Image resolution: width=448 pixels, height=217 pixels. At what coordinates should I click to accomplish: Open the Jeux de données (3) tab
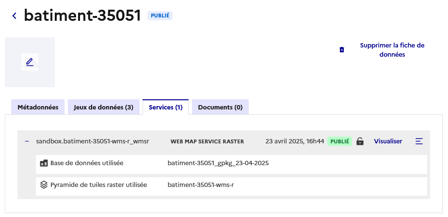click(x=103, y=107)
